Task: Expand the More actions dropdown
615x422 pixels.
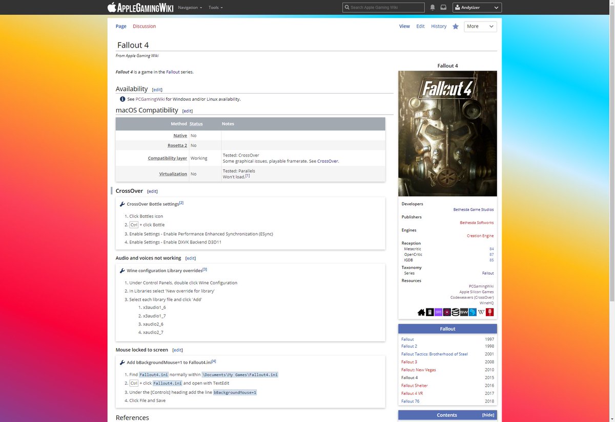Action: click(480, 26)
